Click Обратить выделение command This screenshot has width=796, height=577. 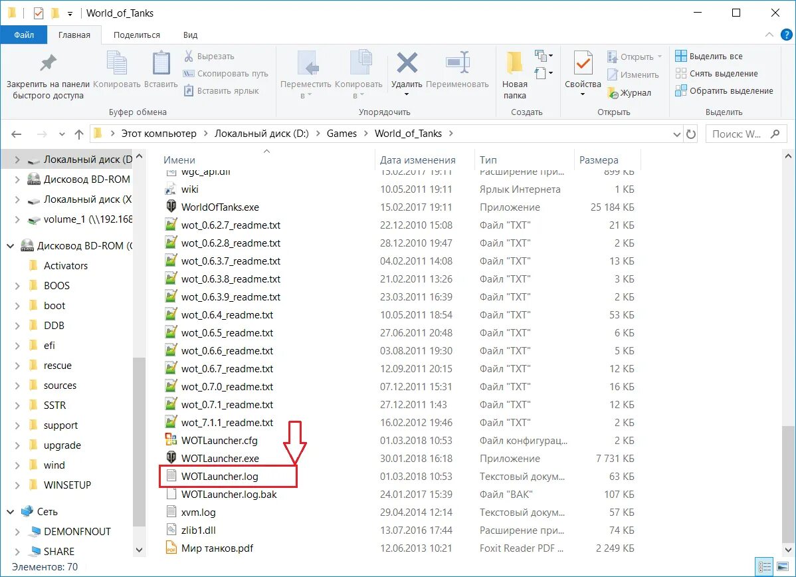(724, 91)
